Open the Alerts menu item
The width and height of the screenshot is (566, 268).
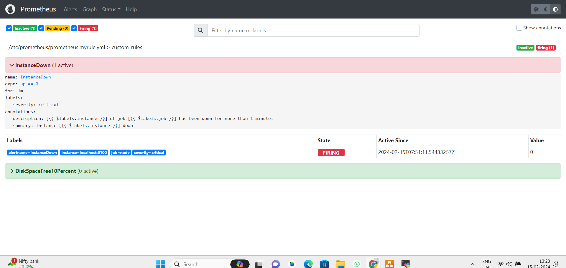click(70, 9)
